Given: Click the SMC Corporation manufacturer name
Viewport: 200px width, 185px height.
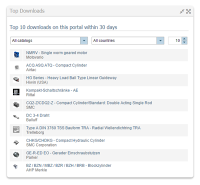Looking at the screenshot, I should click(41, 145).
